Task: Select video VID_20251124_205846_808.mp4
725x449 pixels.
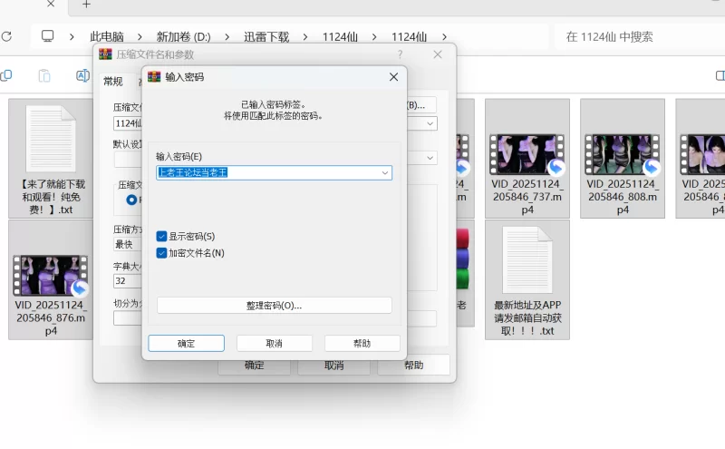Action: (x=623, y=159)
